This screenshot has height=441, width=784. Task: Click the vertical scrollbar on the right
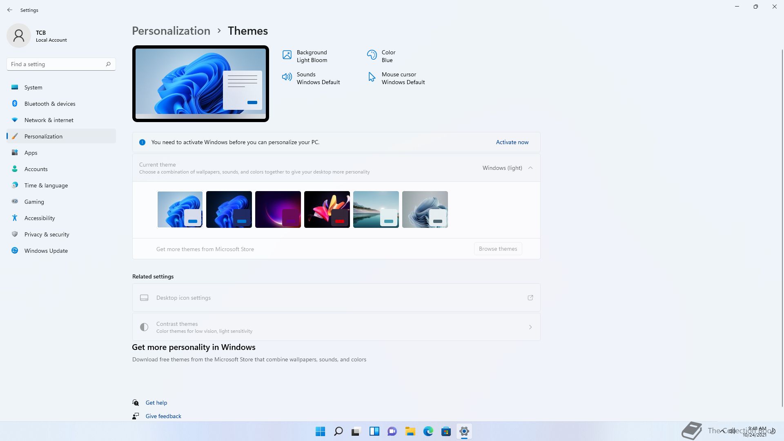pos(782,228)
